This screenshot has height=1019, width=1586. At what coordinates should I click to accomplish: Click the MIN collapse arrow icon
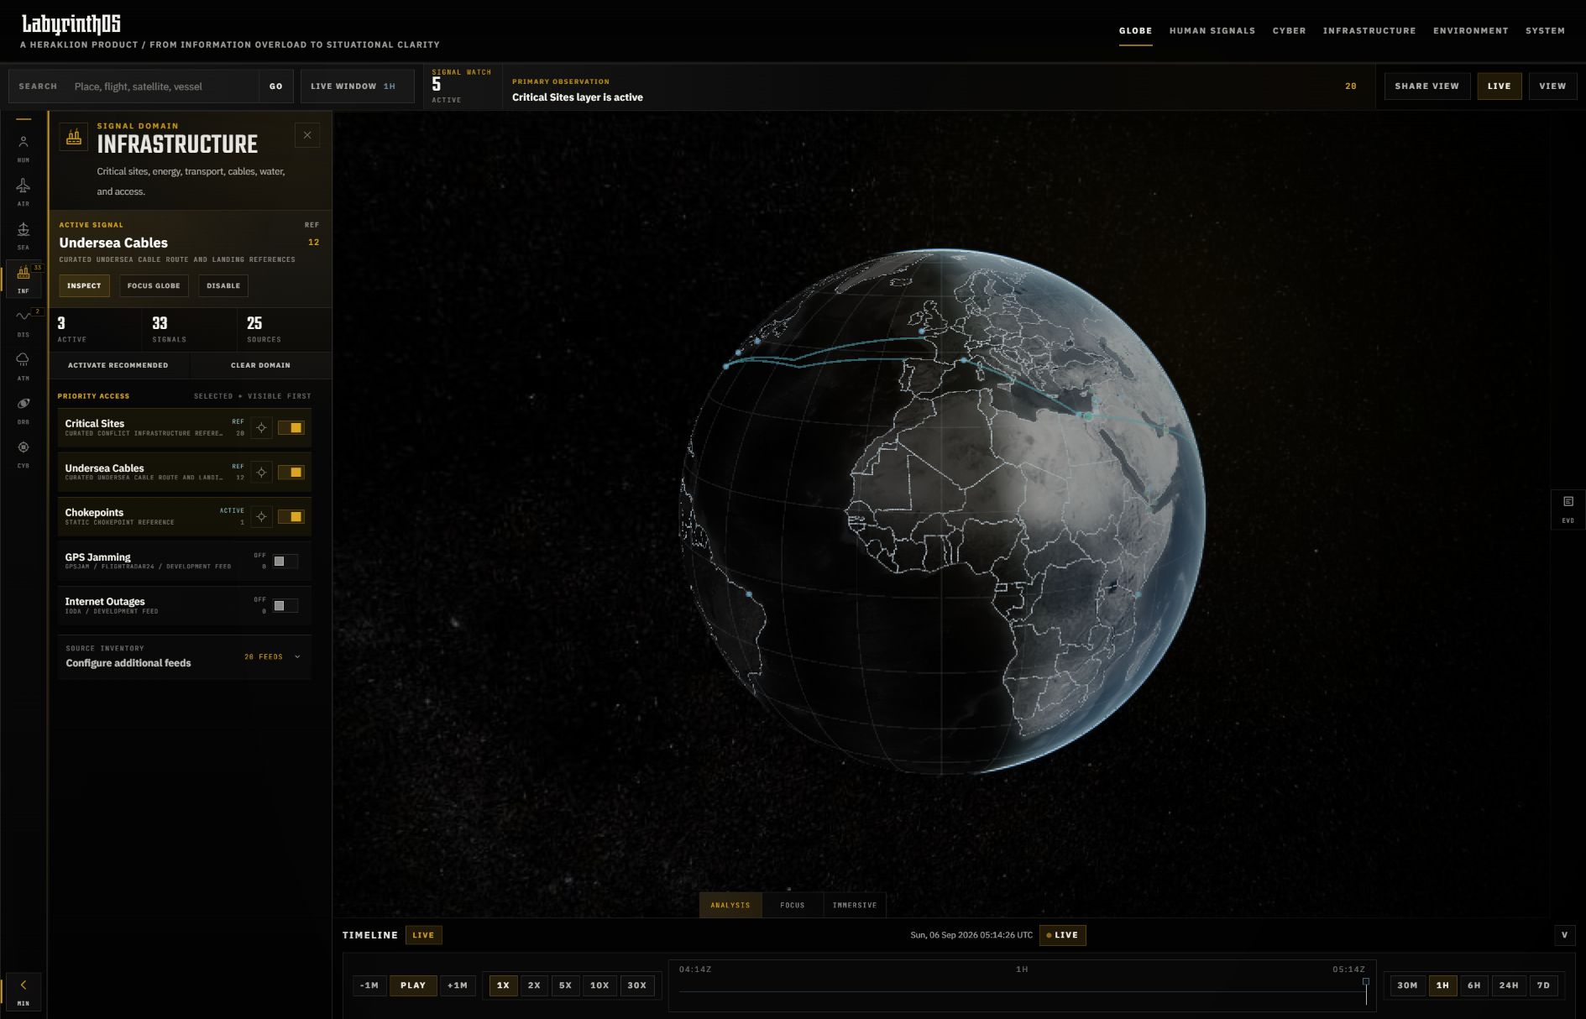point(24,991)
